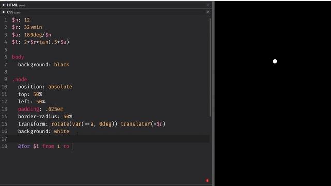Image resolution: width=331 pixels, height=186 pixels.
Task: Select the HTML editor title label
Action: tap(12, 5)
